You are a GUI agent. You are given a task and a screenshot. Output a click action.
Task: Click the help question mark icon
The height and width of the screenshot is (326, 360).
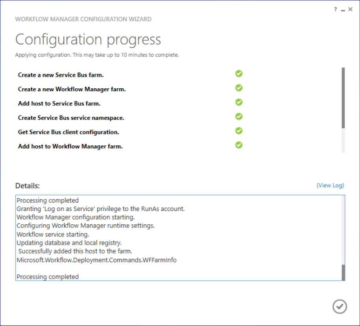tap(336, 9)
